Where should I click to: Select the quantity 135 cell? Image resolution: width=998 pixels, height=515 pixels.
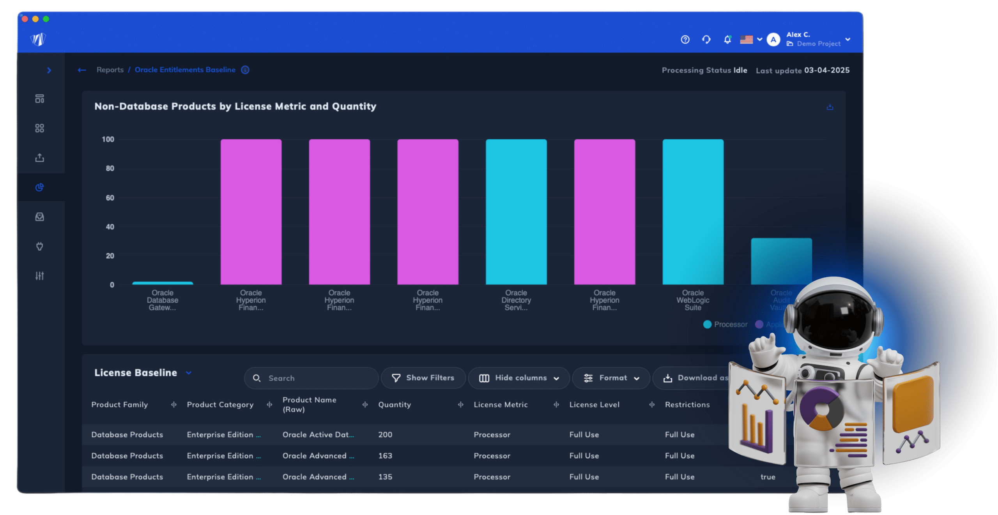pyautogui.click(x=385, y=477)
